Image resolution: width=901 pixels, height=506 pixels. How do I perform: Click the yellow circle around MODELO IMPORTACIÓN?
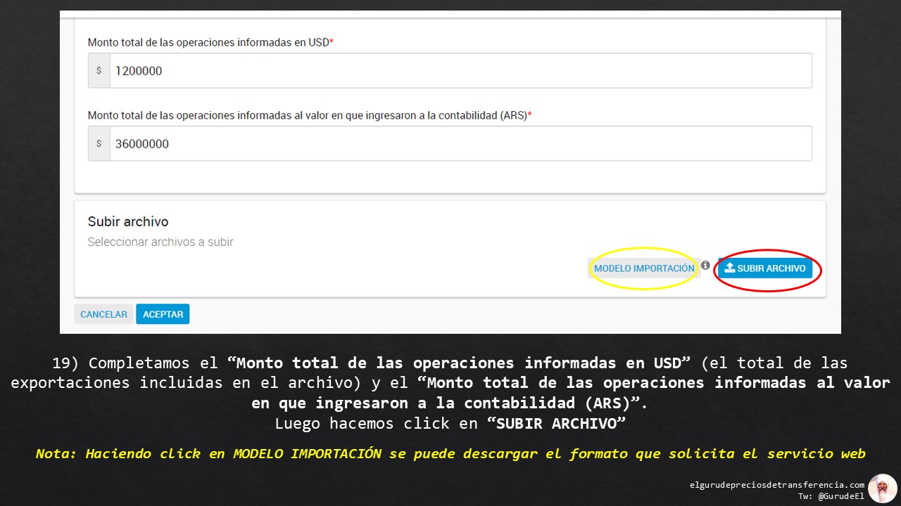(643, 268)
